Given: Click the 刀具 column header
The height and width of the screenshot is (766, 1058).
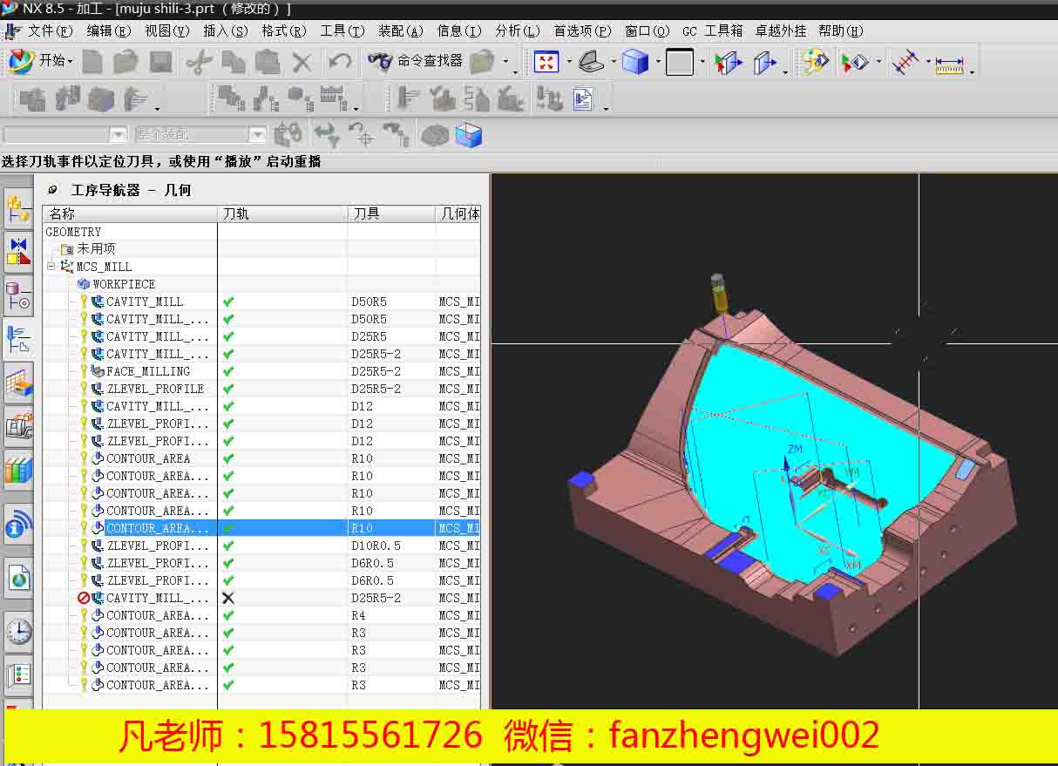Looking at the screenshot, I should pyautogui.click(x=367, y=214).
